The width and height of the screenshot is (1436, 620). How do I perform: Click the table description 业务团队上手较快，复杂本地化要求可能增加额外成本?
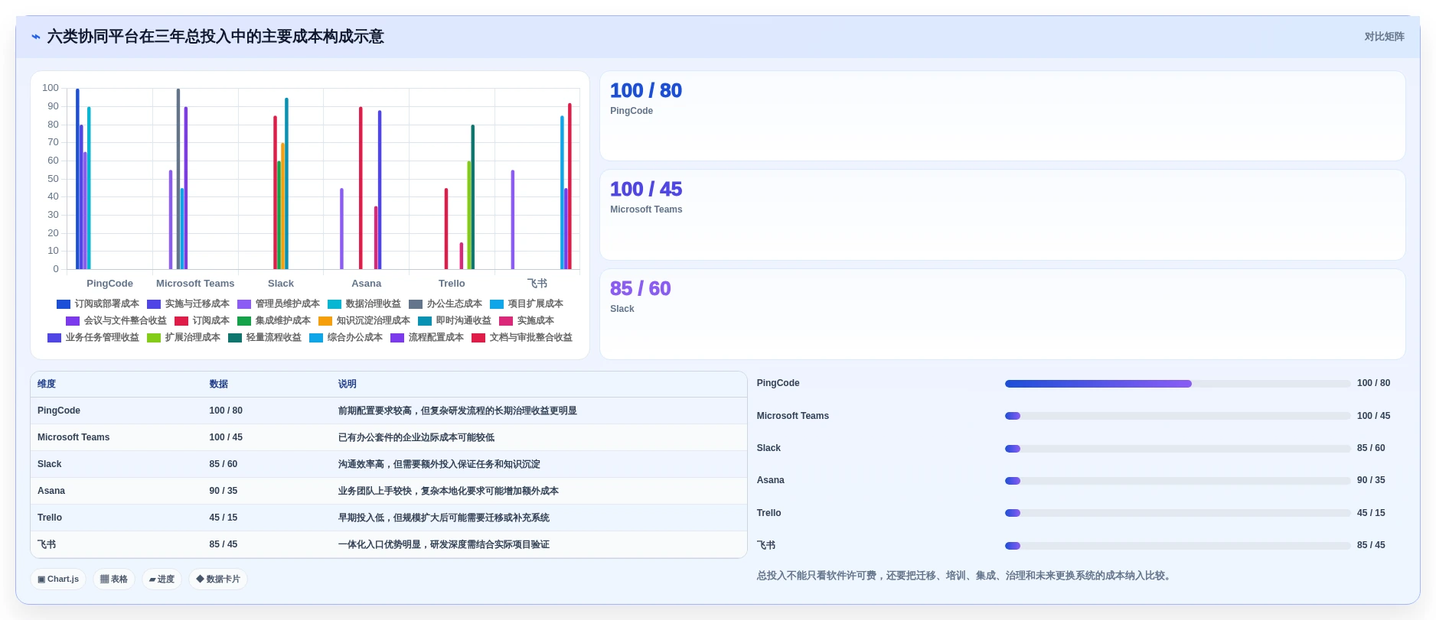tap(449, 491)
